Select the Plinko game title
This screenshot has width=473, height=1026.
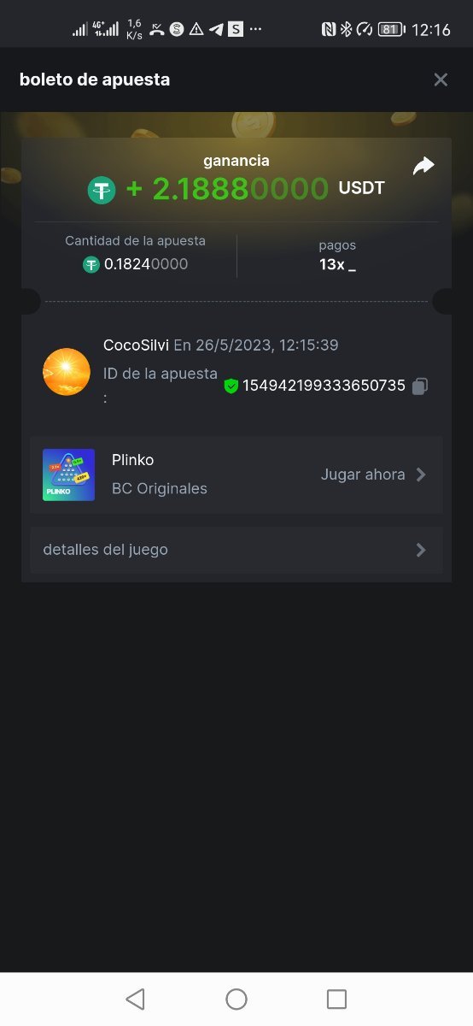(x=133, y=460)
